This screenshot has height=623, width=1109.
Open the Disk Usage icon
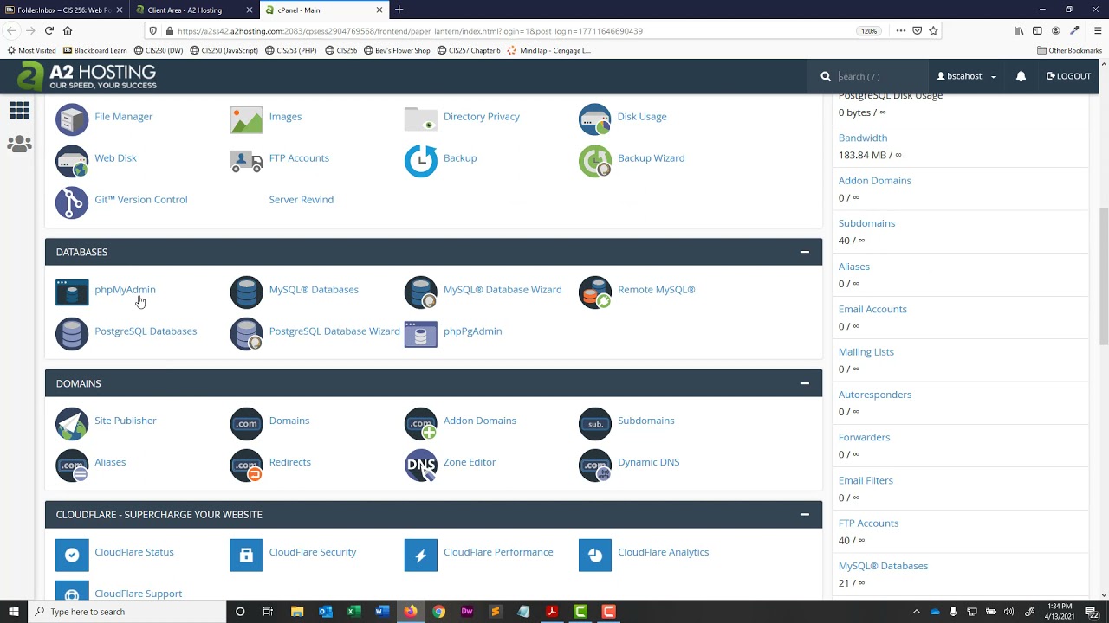click(595, 119)
